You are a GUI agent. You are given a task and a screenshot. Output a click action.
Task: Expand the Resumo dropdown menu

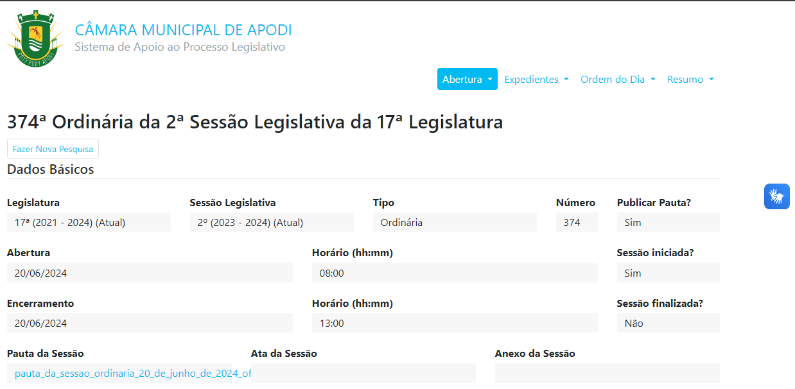690,79
